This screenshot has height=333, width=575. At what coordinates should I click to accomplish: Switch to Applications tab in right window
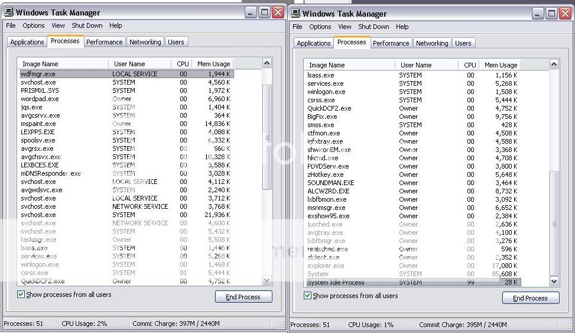[x=314, y=43]
